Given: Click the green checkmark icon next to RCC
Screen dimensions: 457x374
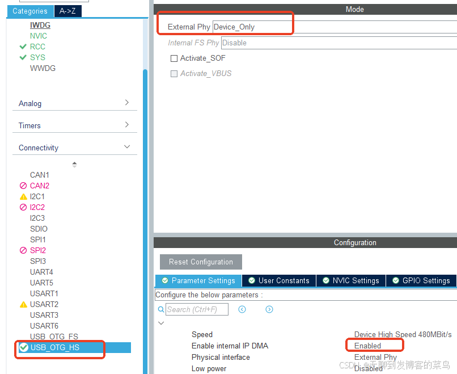Looking at the screenshot, I should 23,47.
